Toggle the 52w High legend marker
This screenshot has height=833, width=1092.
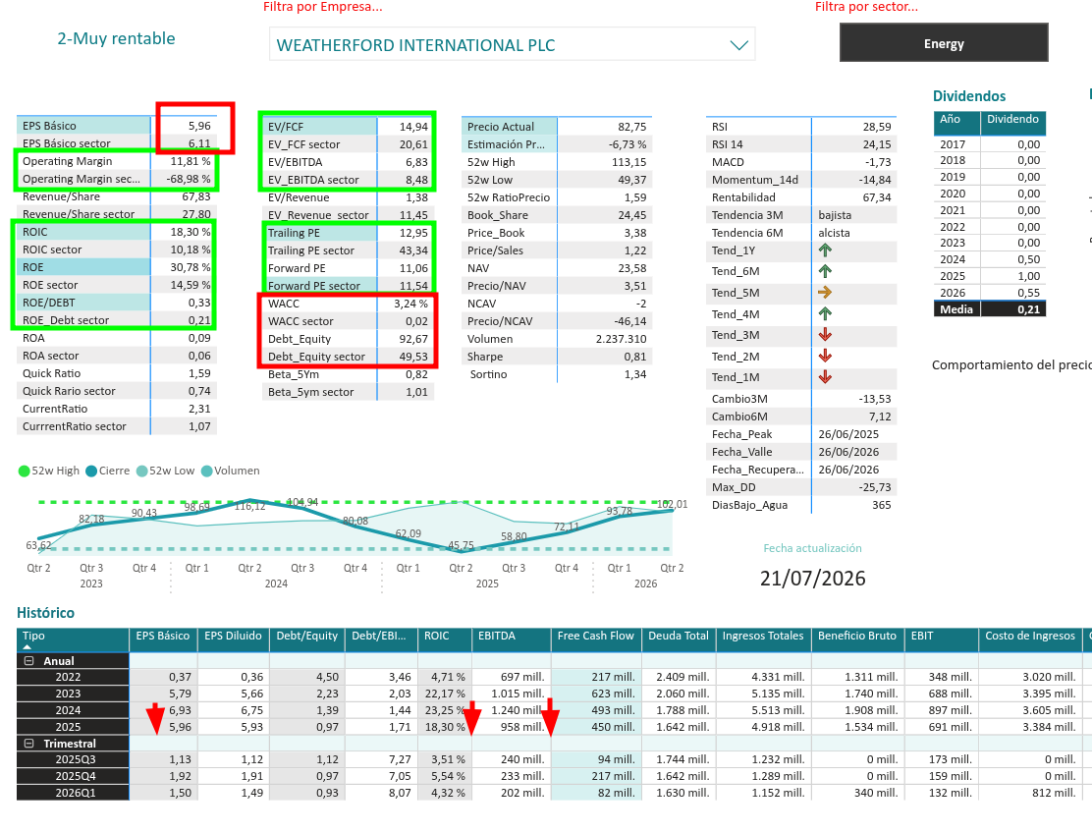pos(25,471)
